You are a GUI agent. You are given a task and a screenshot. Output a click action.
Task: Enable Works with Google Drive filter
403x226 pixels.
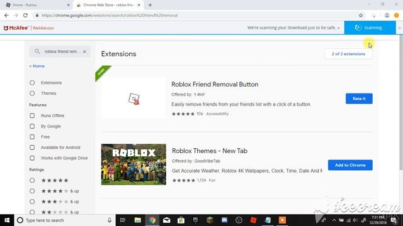pos(32,158)
